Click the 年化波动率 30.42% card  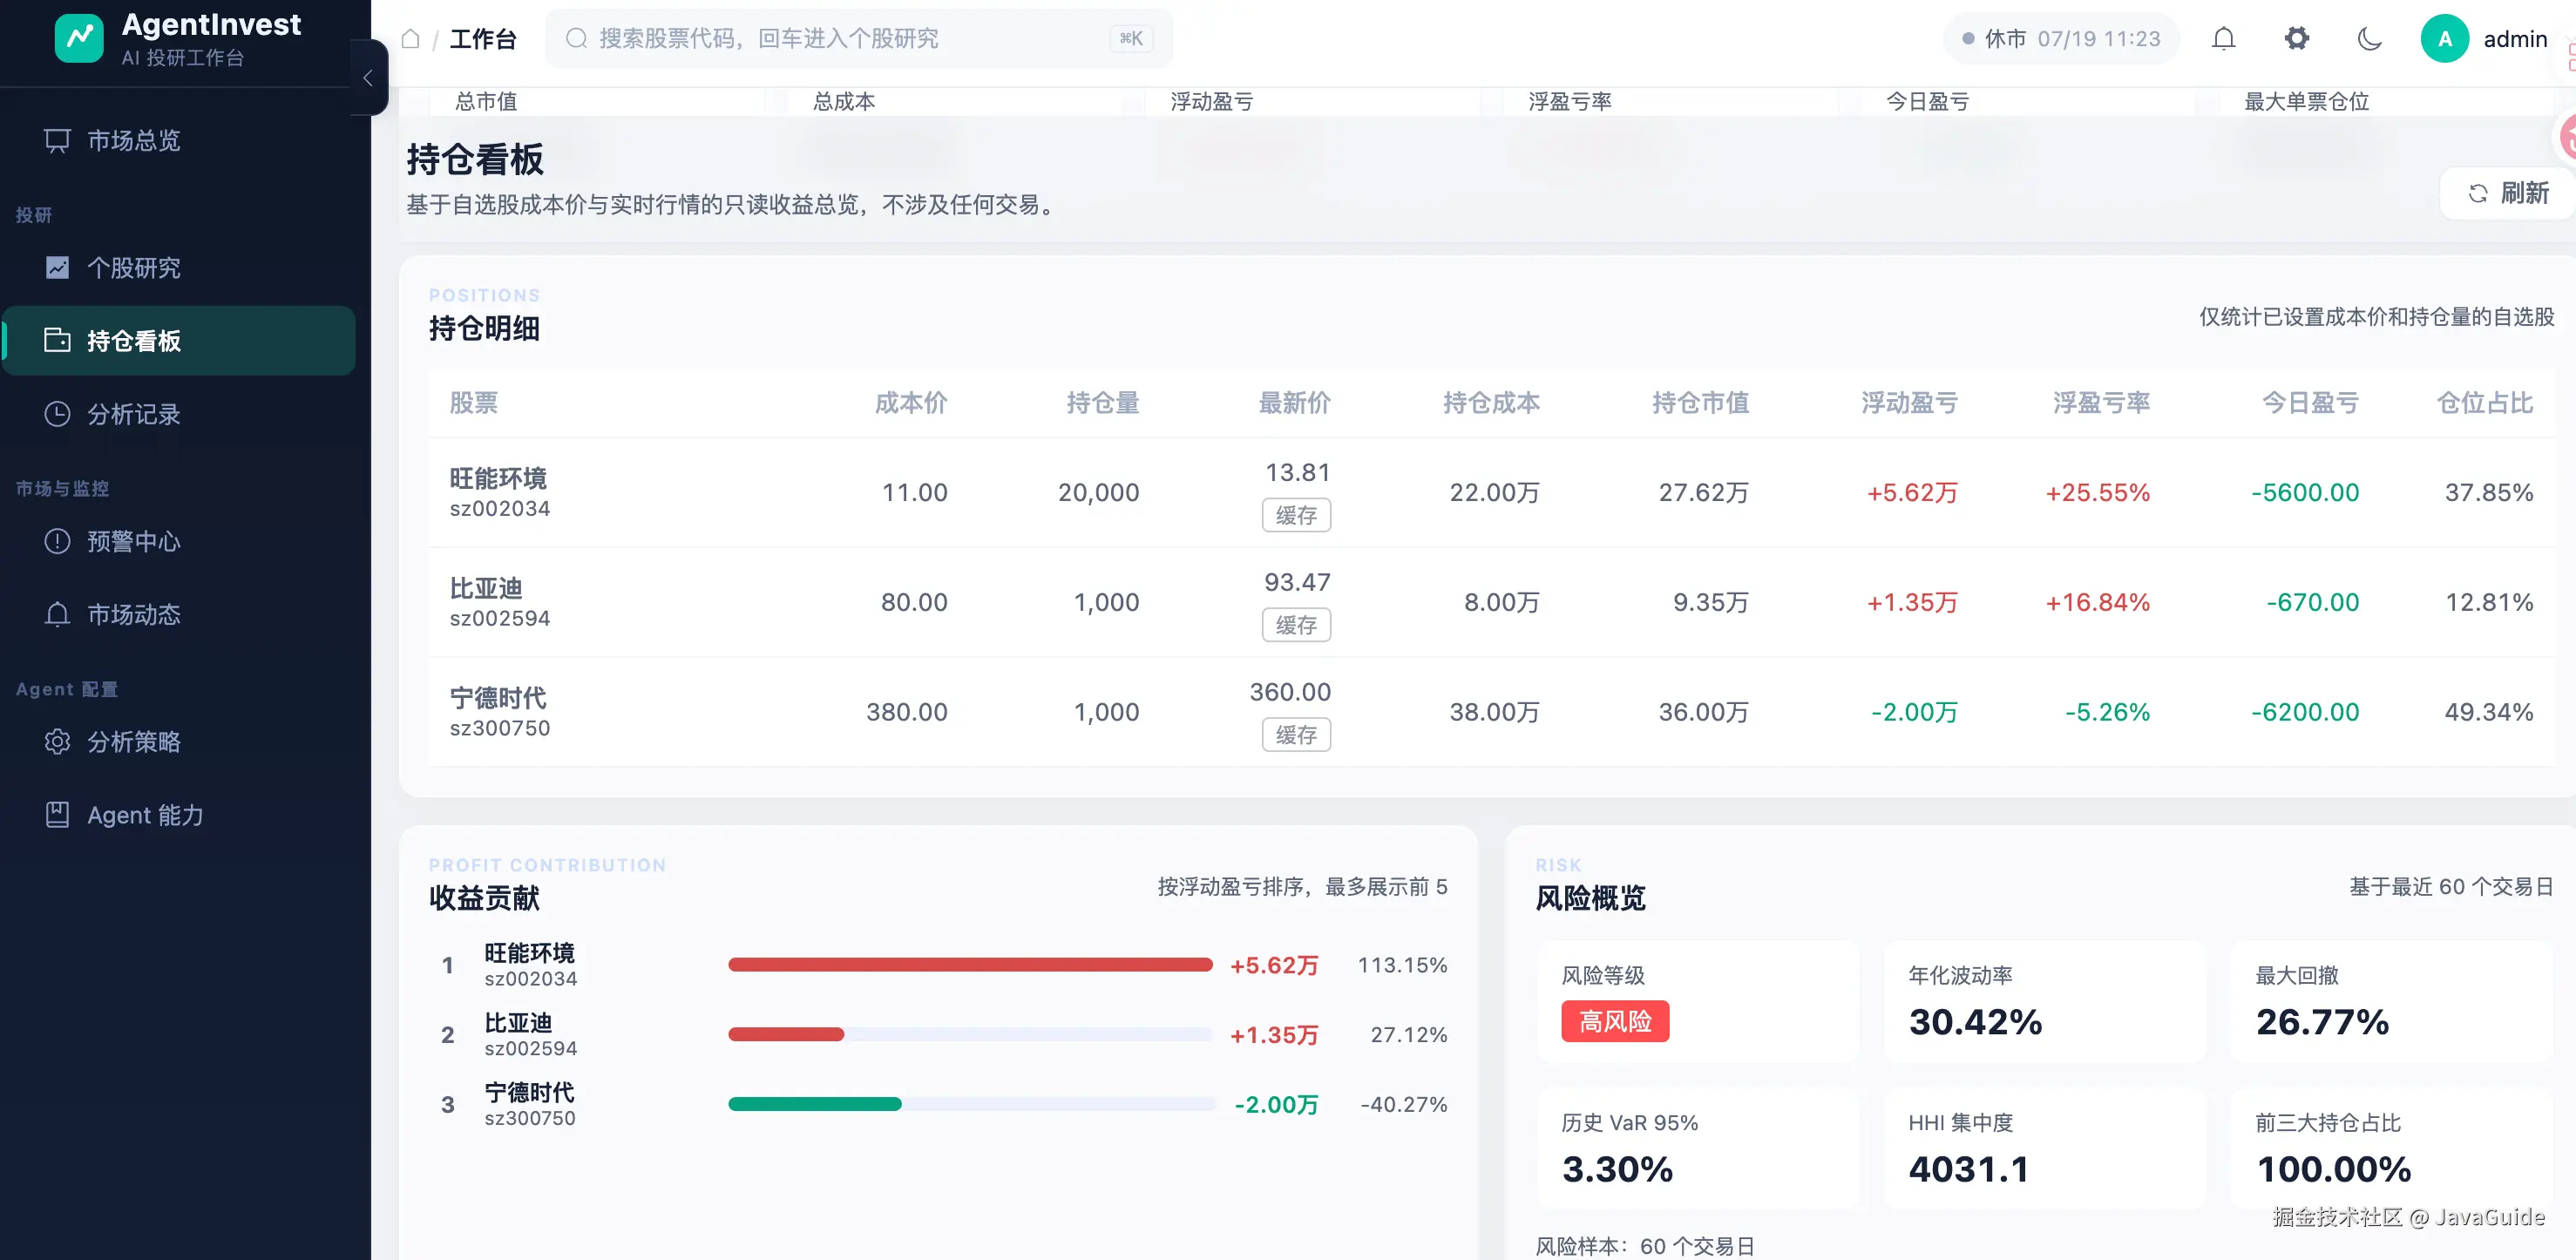2044,1002
